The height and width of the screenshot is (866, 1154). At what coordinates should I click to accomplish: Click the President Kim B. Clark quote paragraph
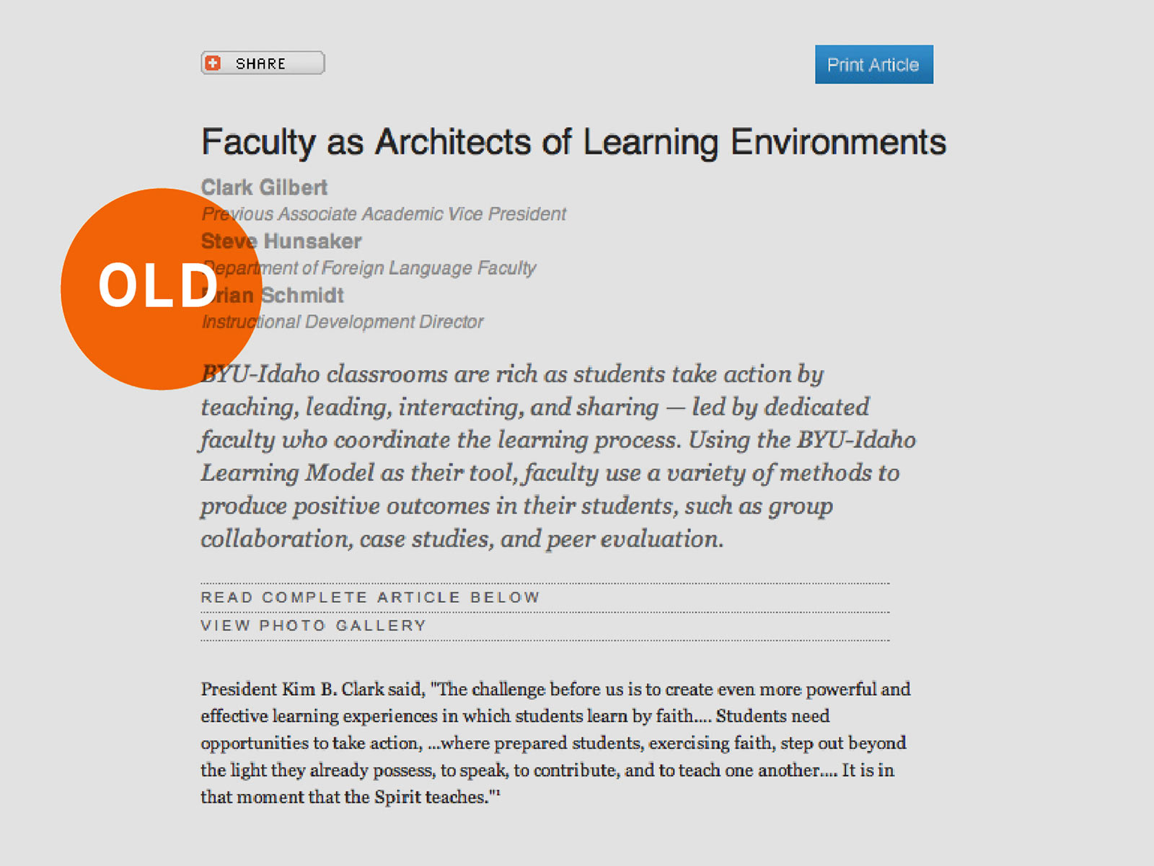coord(555,743)
